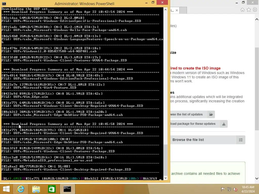This screenshot has height=194, width=259.
Task: Close the Administrator PowerShell window
Action: (162, 3)
